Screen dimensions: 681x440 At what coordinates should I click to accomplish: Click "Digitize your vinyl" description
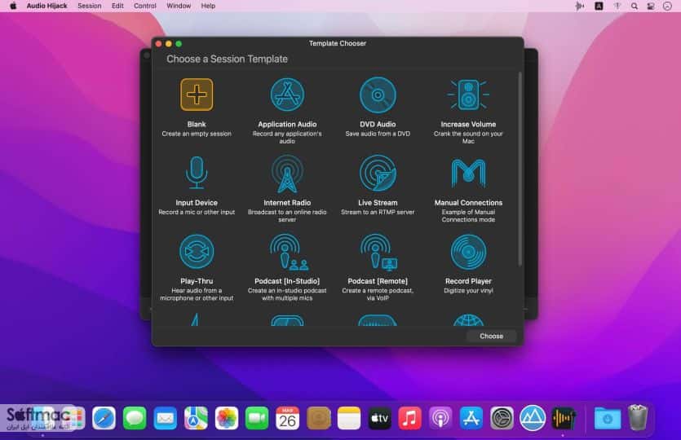[468, 291]
